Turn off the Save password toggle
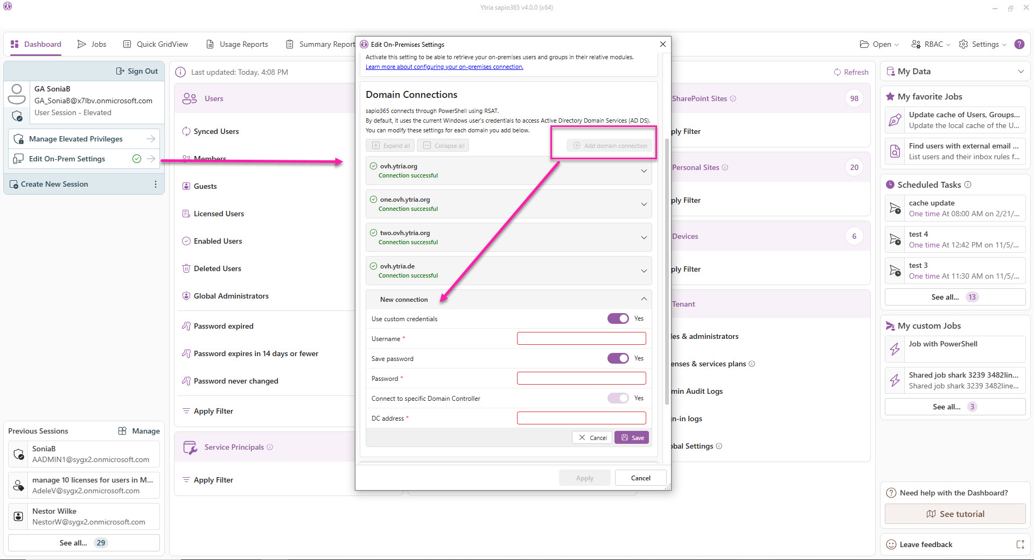Image resolution: width=1034 pixels, height=560 pixels. (x=618, y=358)
